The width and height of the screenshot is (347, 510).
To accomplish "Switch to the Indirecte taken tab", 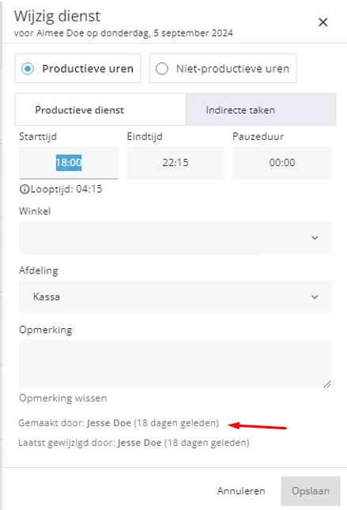I will coord(261,110).
